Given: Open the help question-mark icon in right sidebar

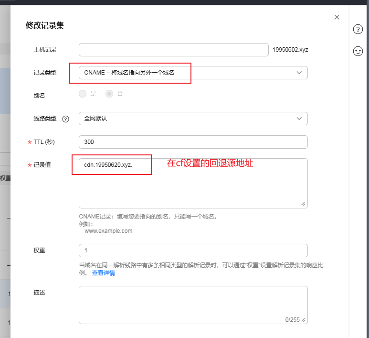Looking at the screenshot, I should click(x=358, y=29).
